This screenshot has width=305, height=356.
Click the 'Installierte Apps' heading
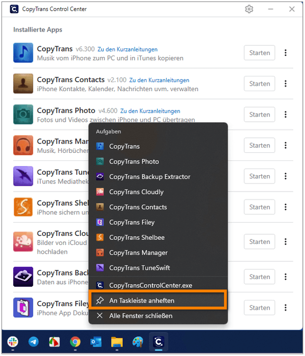tap(38, 30)
